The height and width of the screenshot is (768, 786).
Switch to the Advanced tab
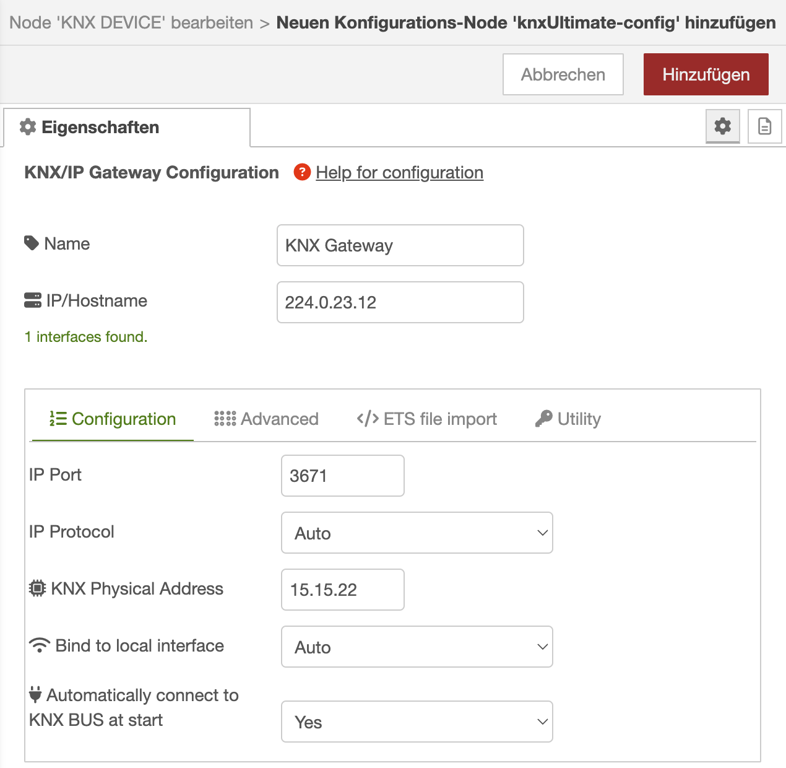(x=266, y=419)
